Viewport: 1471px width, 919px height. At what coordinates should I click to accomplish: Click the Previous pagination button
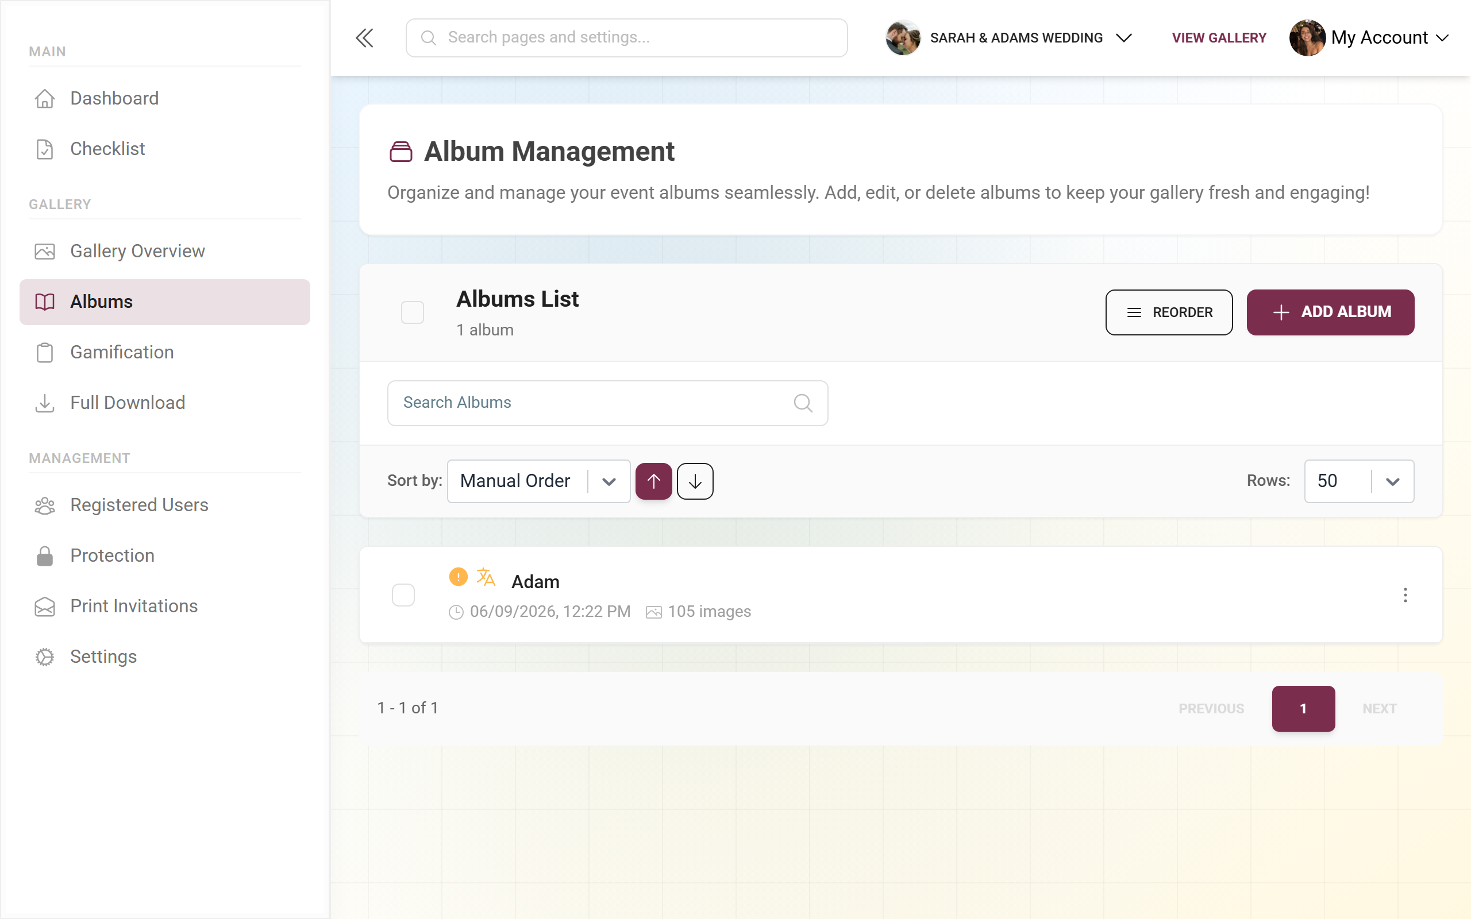pyautogui.click(x=1211, y=709)
